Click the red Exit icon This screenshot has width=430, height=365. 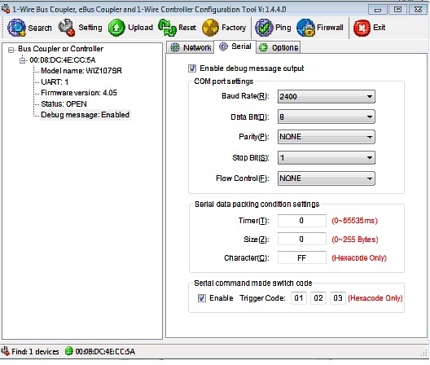tap(362, 28)
